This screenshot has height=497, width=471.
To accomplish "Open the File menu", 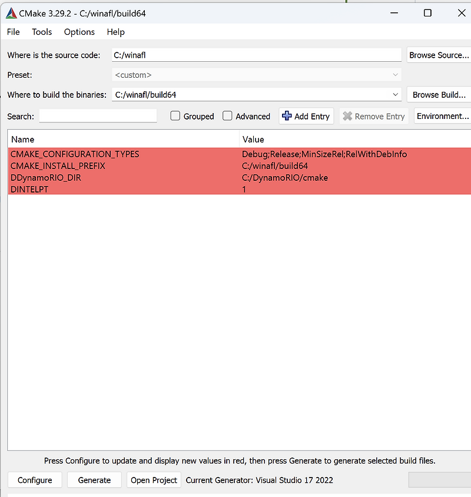I will tap(12, 32).
